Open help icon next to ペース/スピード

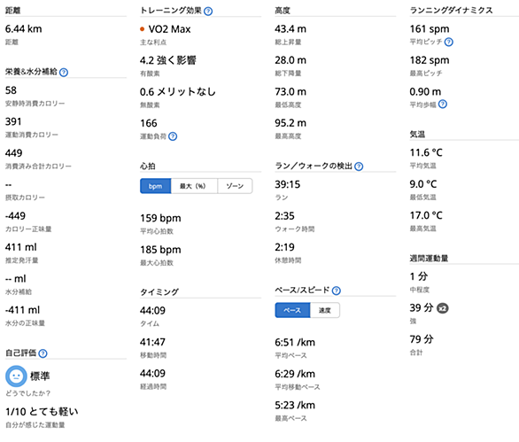337,291
